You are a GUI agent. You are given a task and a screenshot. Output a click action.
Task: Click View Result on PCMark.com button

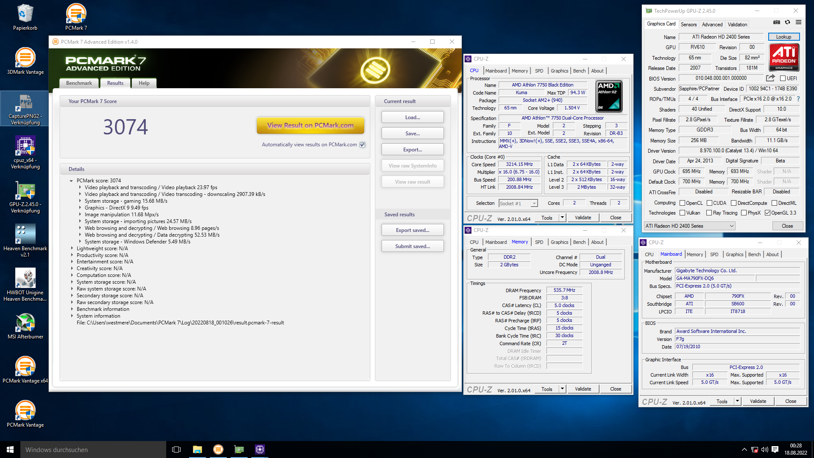click(x=310, y=125)
